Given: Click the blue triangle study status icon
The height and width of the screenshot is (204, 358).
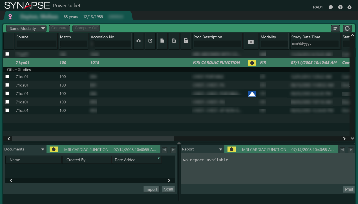Looking at the screenshot, I should point(252,94).
